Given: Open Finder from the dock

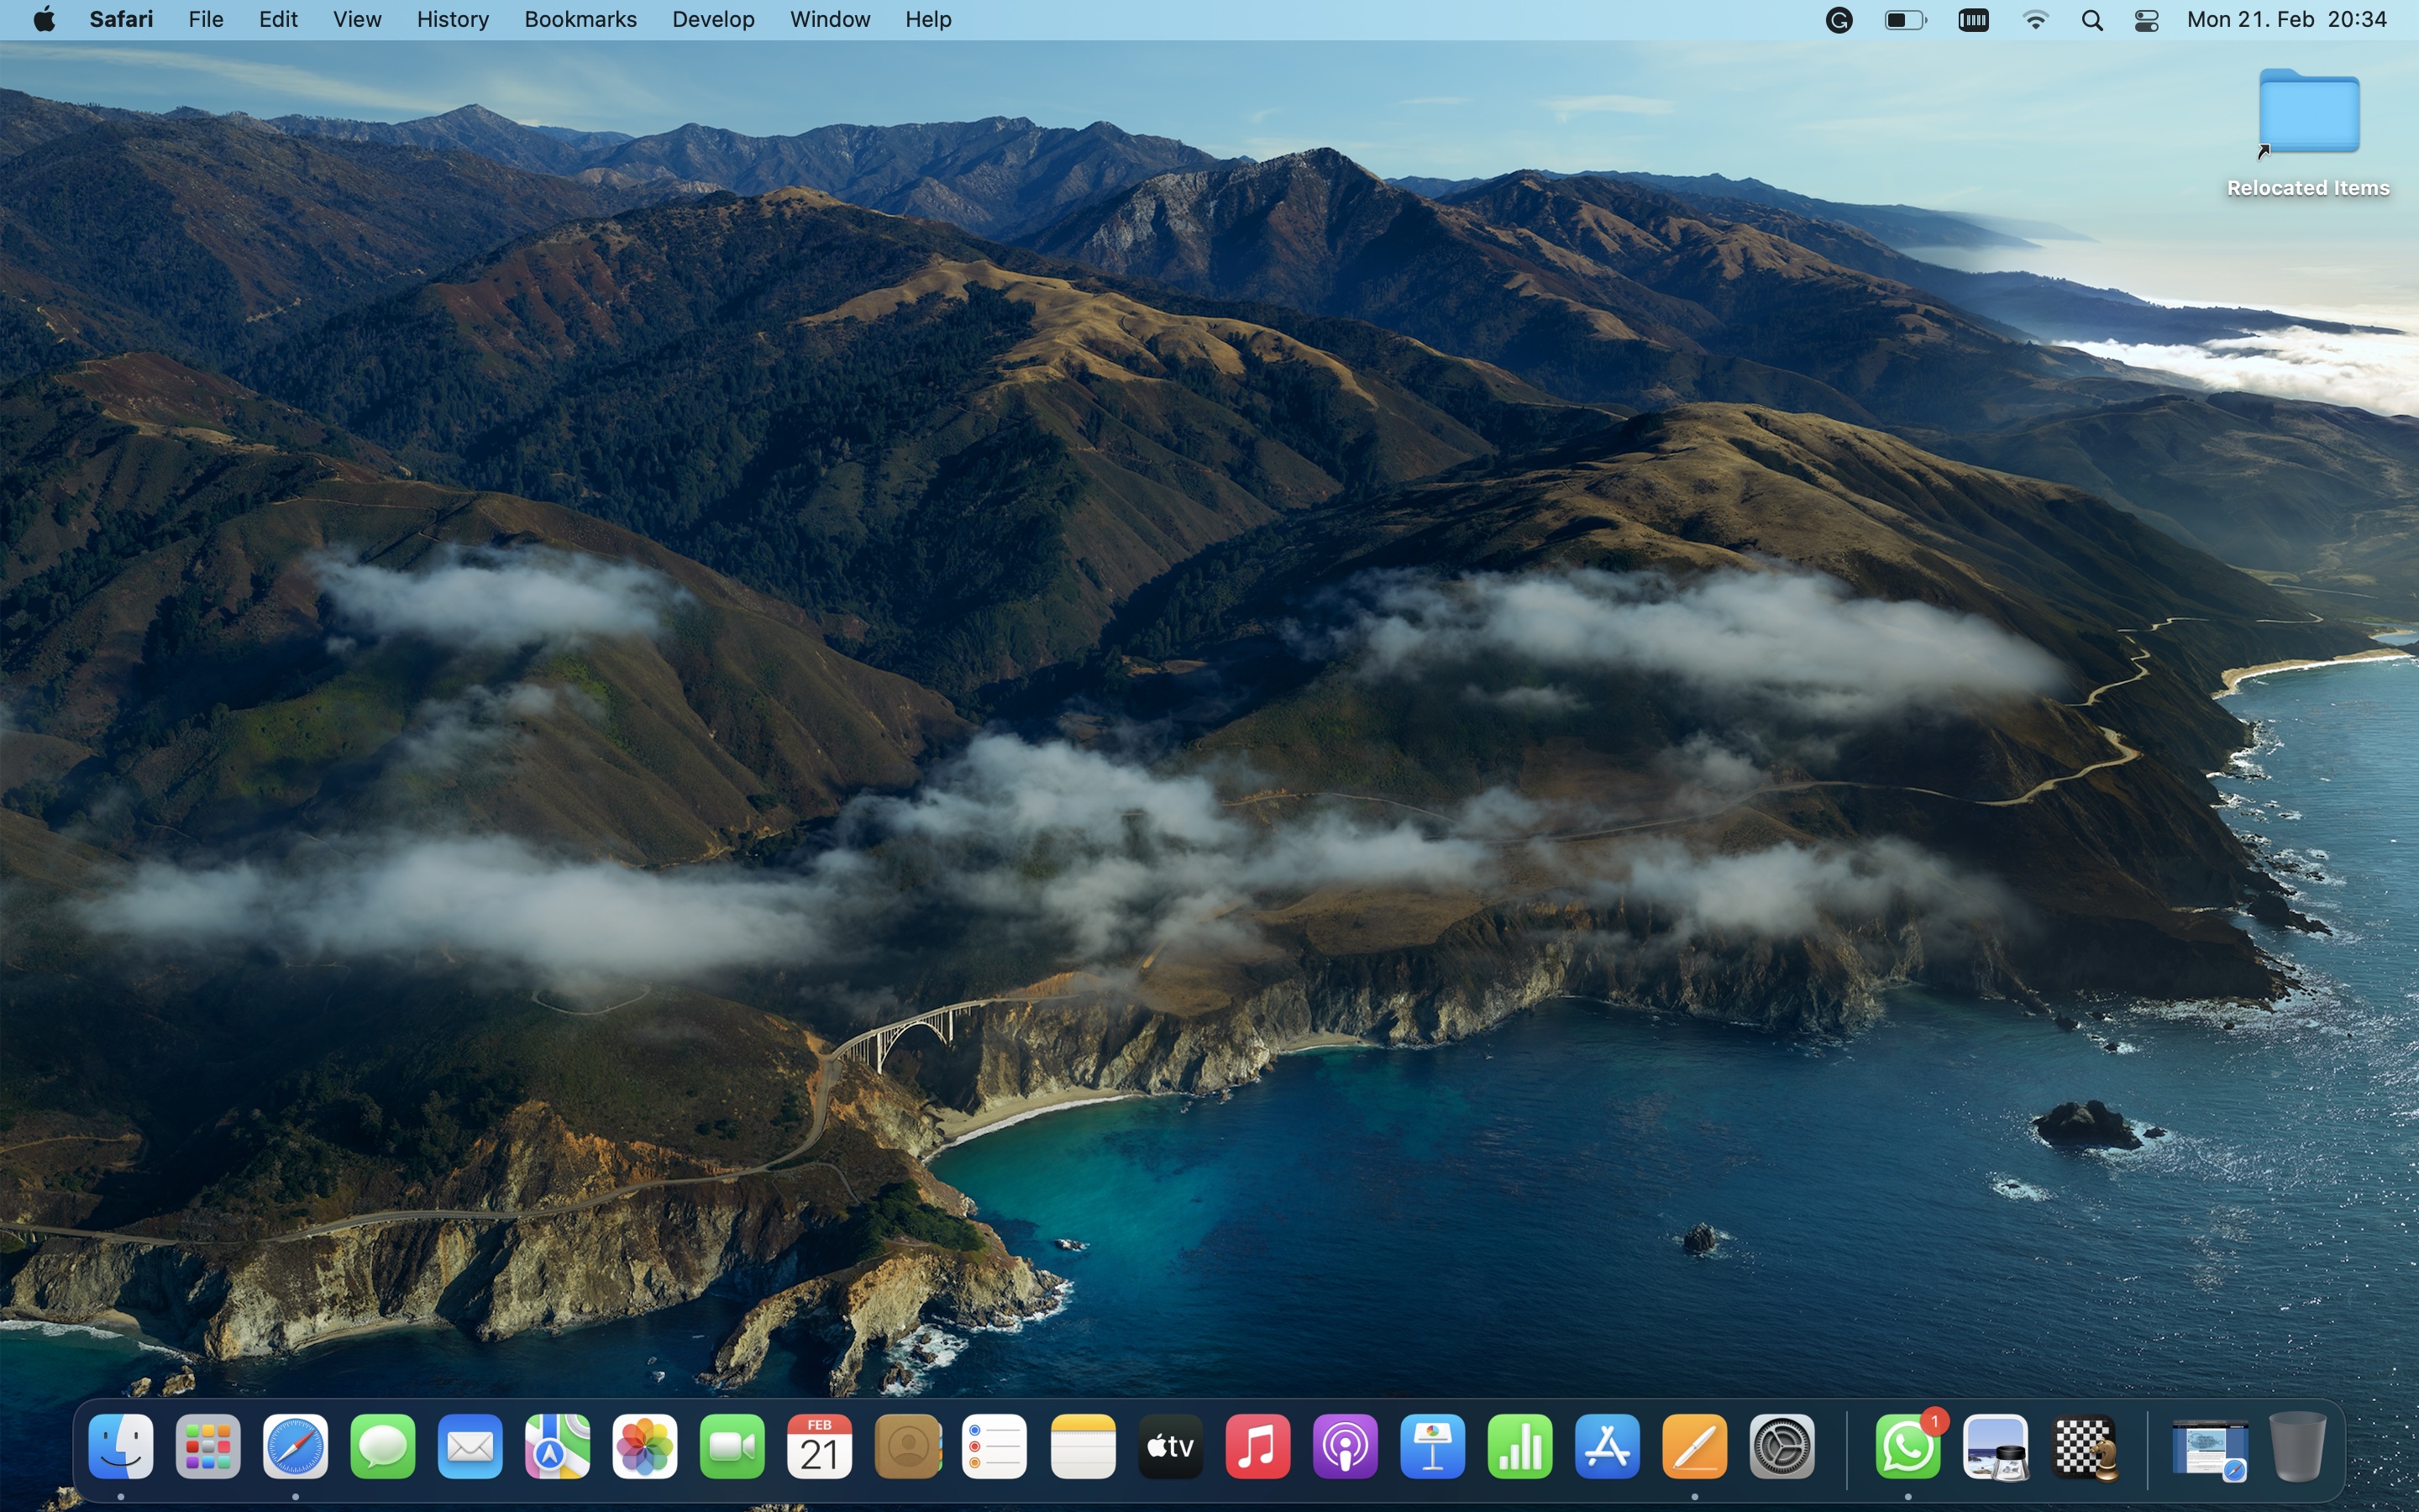Looking at the screenshot, I should [x=121, y=1446].
